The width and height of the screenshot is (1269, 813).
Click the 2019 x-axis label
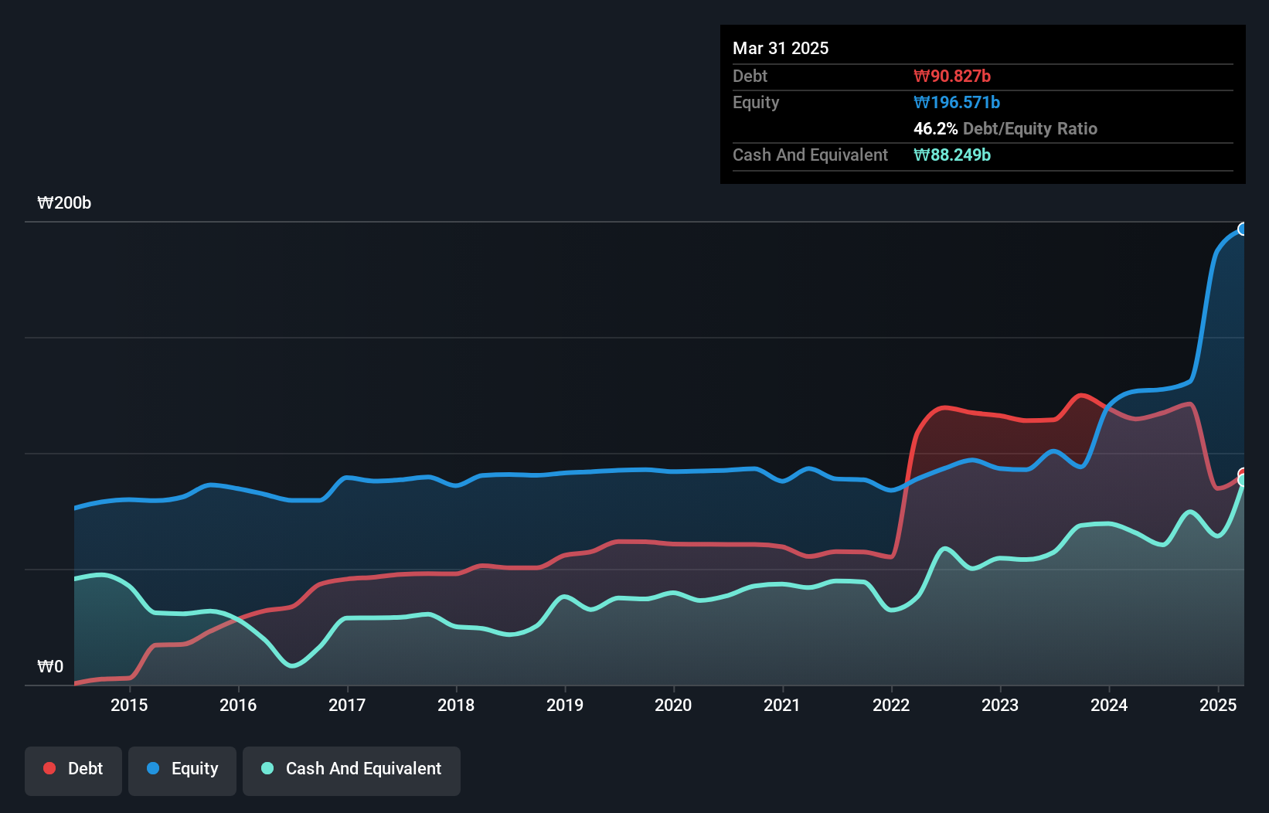[565, 705]
